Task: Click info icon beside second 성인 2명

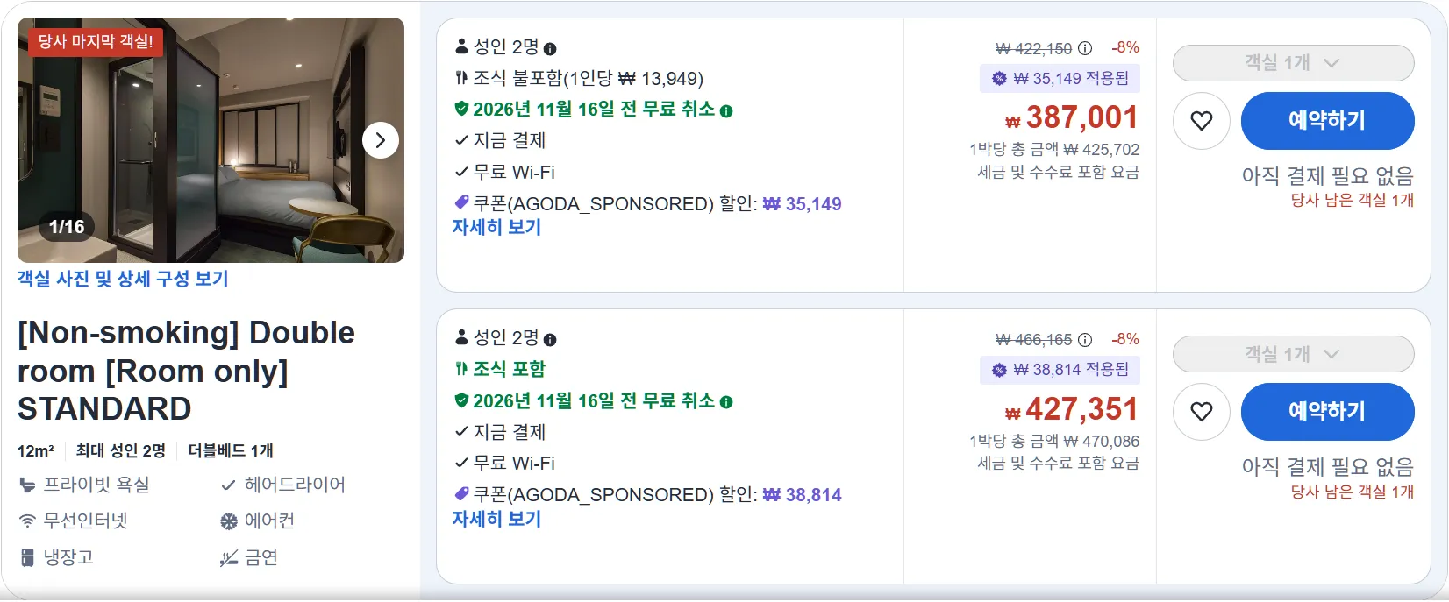Action: (550, 340)
